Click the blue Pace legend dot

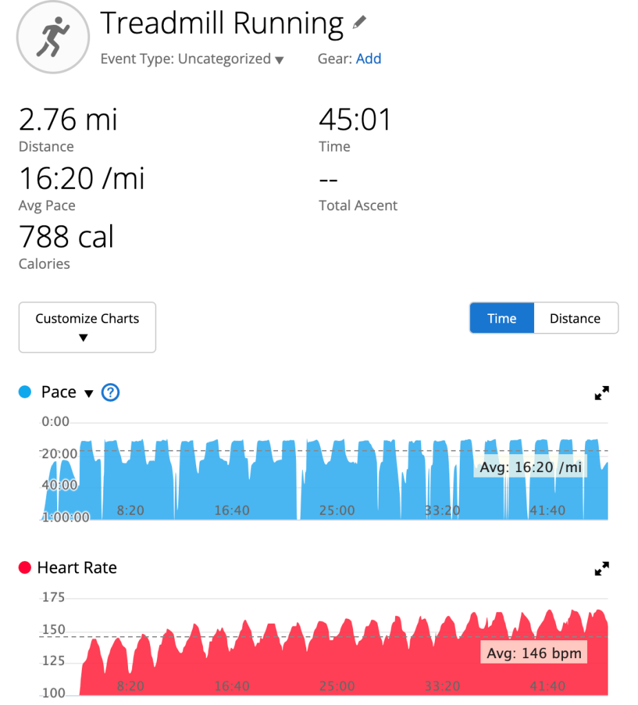coord(25,393)
